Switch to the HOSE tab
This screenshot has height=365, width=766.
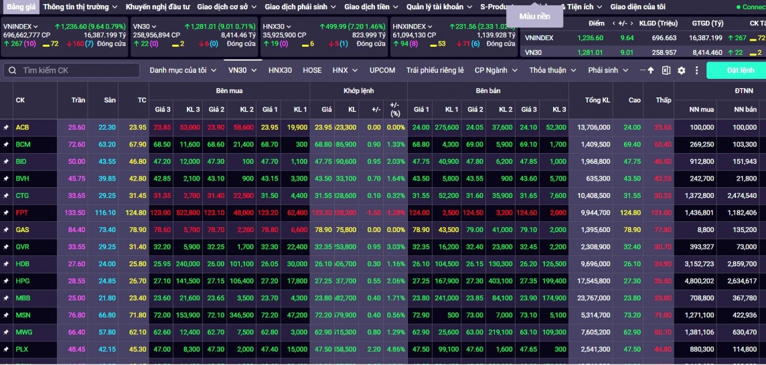[x=312, y=70]
